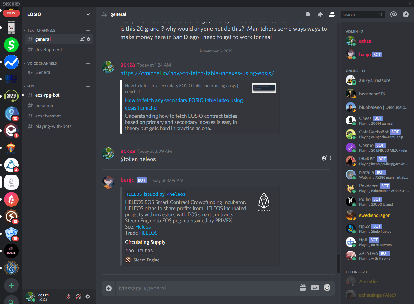414x304 pixels.
Task: Open Trade HELEOS link
Action: [x=148, y=233]
